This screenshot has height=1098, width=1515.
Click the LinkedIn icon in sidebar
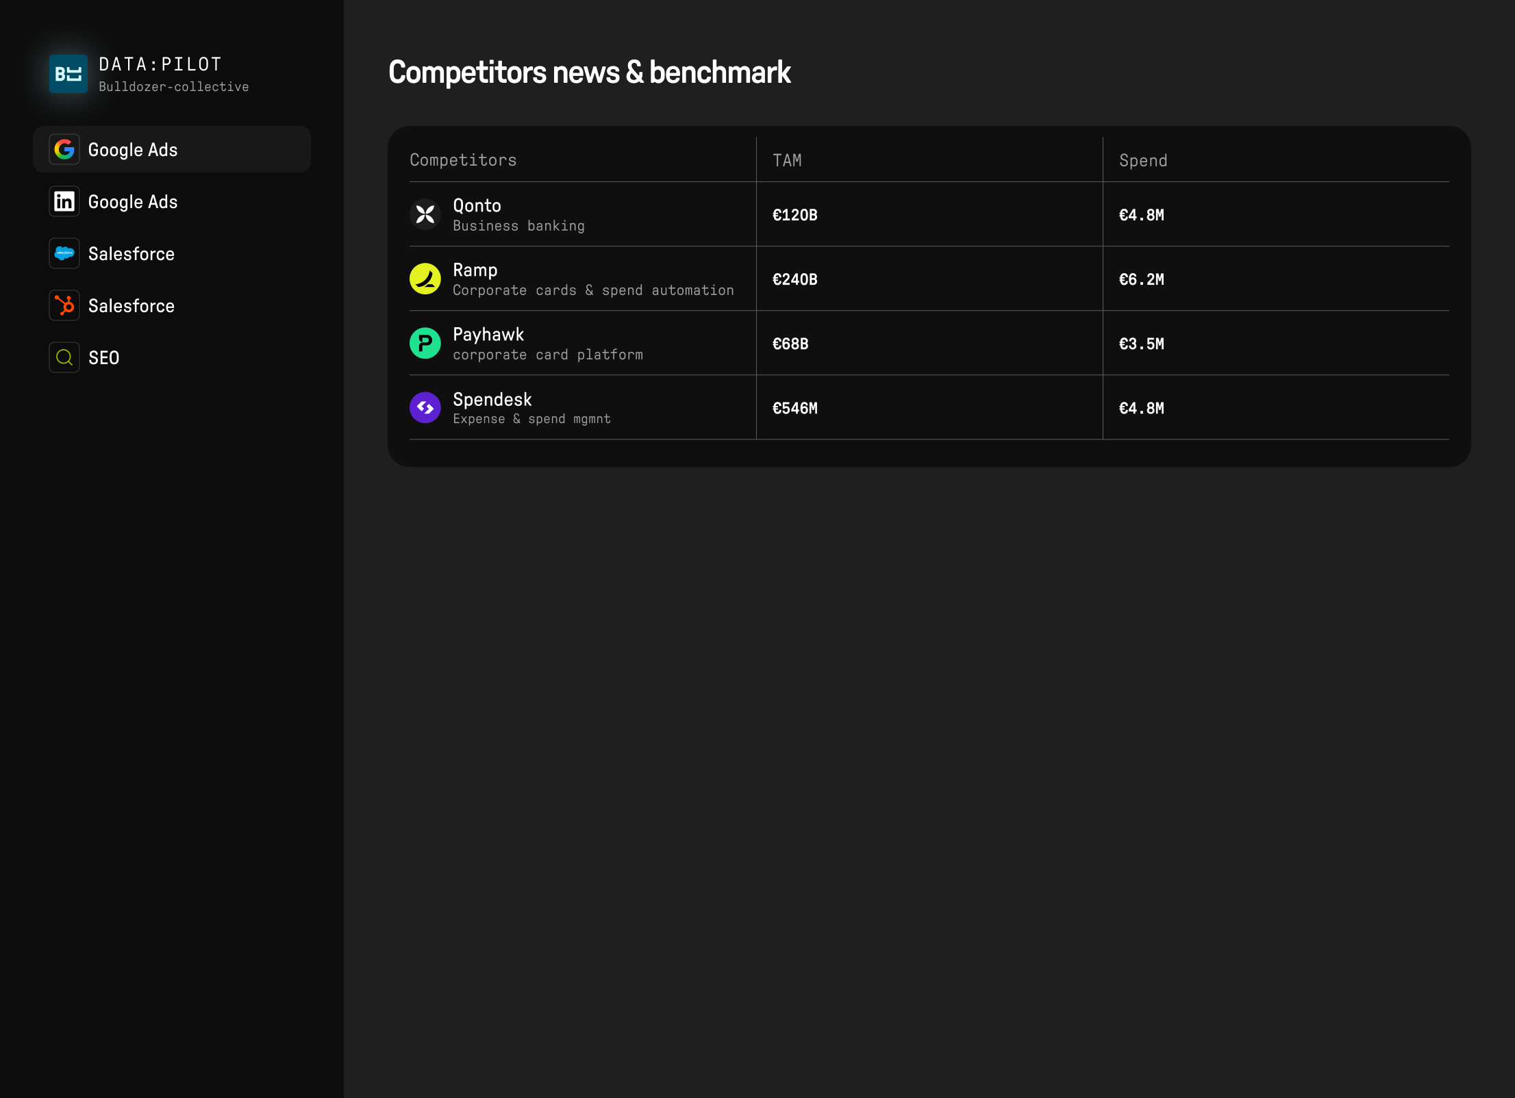[x=64, y=201]
